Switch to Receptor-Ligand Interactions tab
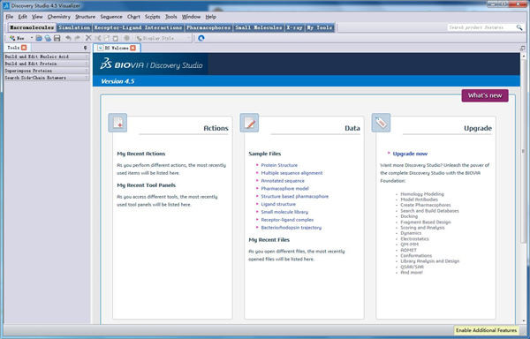The width and height of the screenshot is (530, 339). tap(138, 27)
